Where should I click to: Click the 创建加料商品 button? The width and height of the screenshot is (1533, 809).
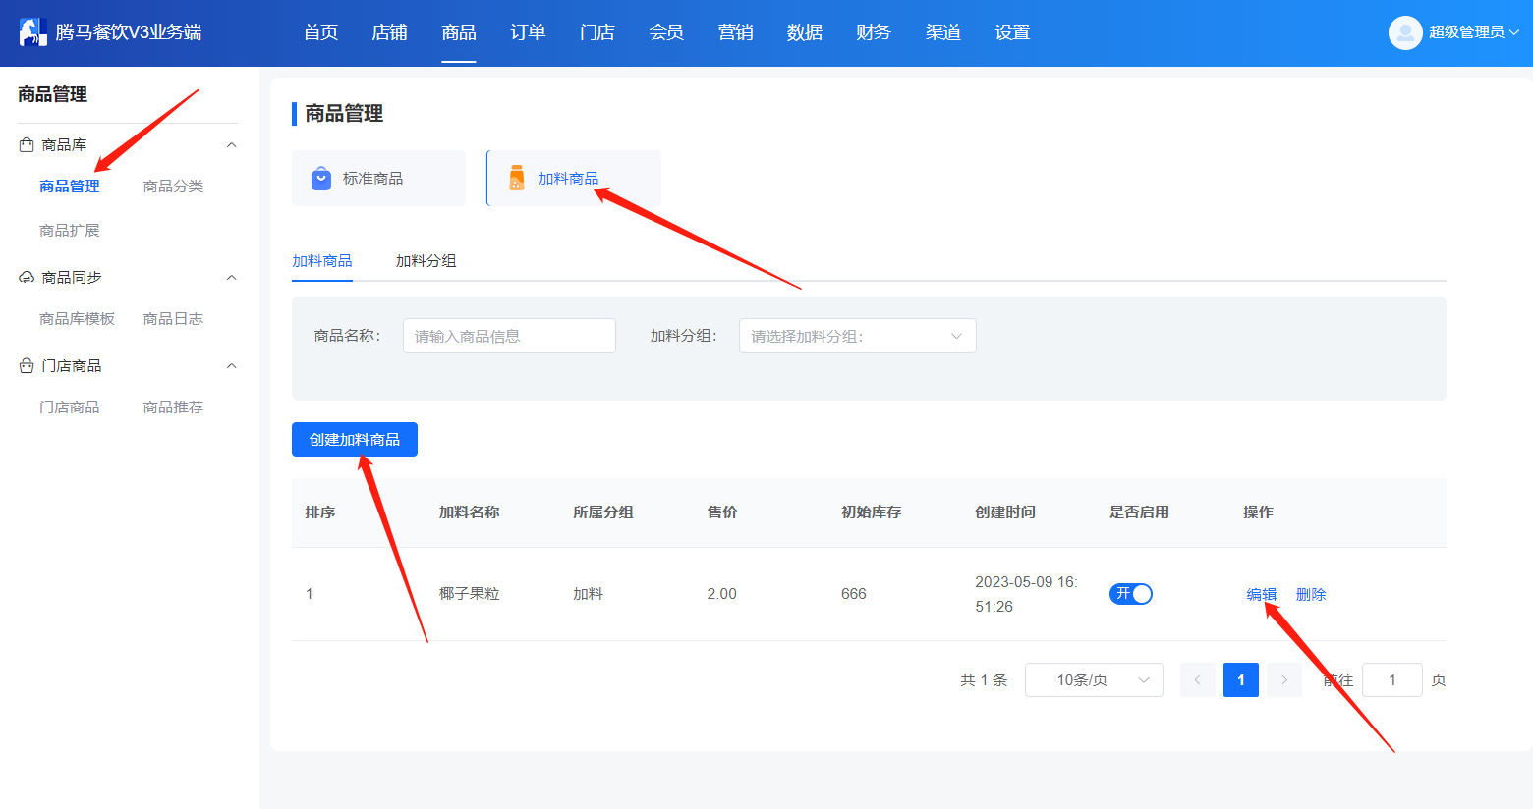[x=355, y=439]
